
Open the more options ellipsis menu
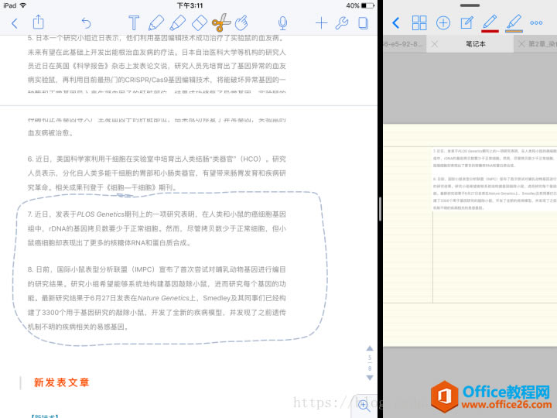tap(536, 23)
